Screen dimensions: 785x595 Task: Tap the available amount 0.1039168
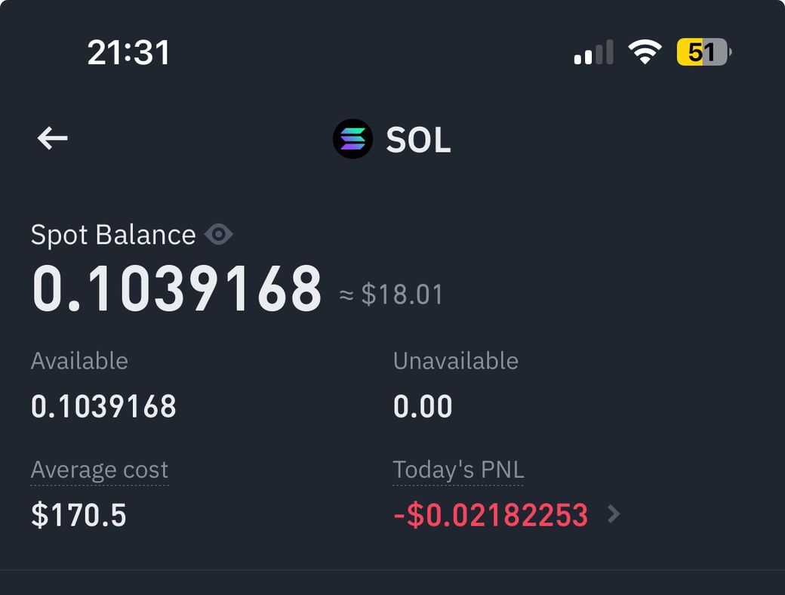[x=103, y=407]
